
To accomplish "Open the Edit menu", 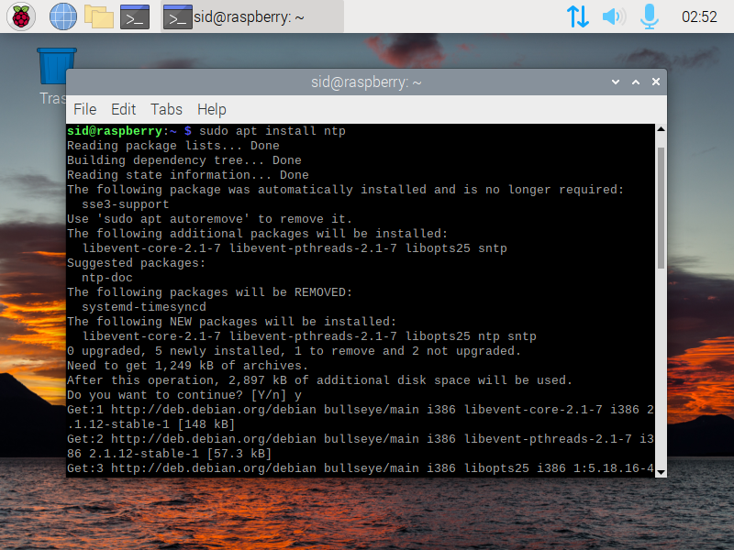I will pos(123,109).
